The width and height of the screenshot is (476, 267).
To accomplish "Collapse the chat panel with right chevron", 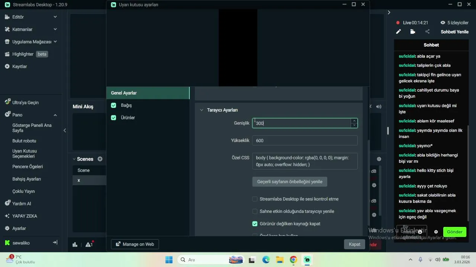I will pyautogui.click(x=389, y=13).
